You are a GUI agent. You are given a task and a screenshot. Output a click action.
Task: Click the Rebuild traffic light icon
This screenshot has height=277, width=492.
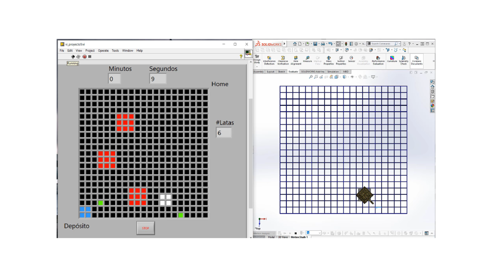click(346, 44)
